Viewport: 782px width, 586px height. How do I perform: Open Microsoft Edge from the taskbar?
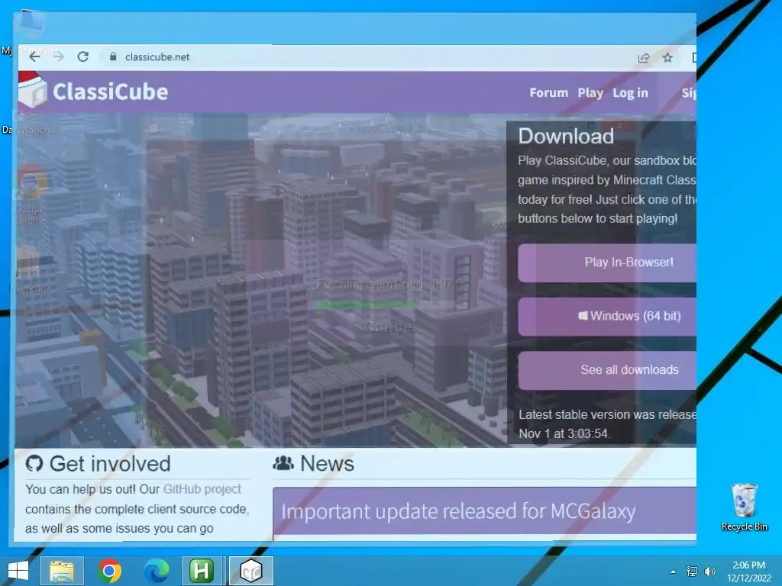click(156, 571)
